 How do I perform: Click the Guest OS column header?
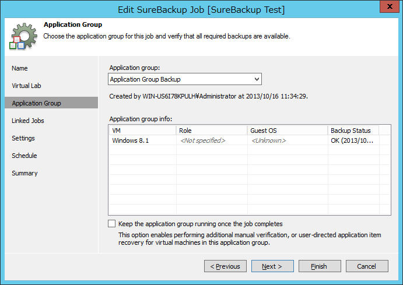pyautogui.click(x=286, y=131)
